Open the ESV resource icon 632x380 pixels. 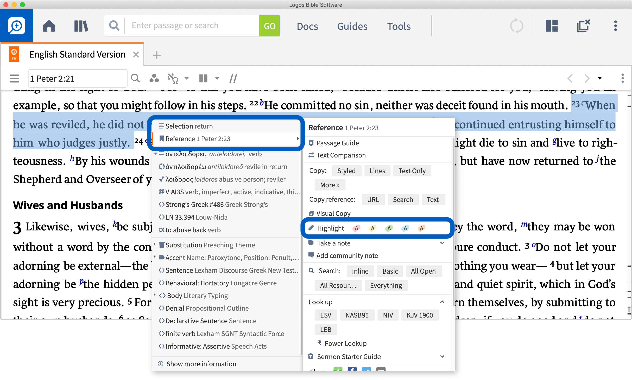click(14, 54)
